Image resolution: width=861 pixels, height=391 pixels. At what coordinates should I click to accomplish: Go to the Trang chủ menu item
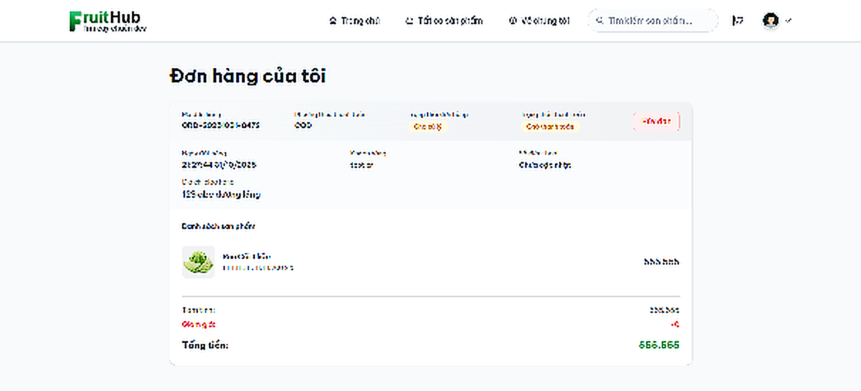pyautogui.click(x=354, y=21)
